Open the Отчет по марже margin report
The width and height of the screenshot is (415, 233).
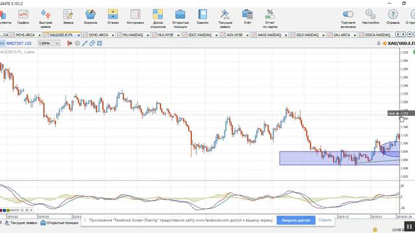coord(270,19)
